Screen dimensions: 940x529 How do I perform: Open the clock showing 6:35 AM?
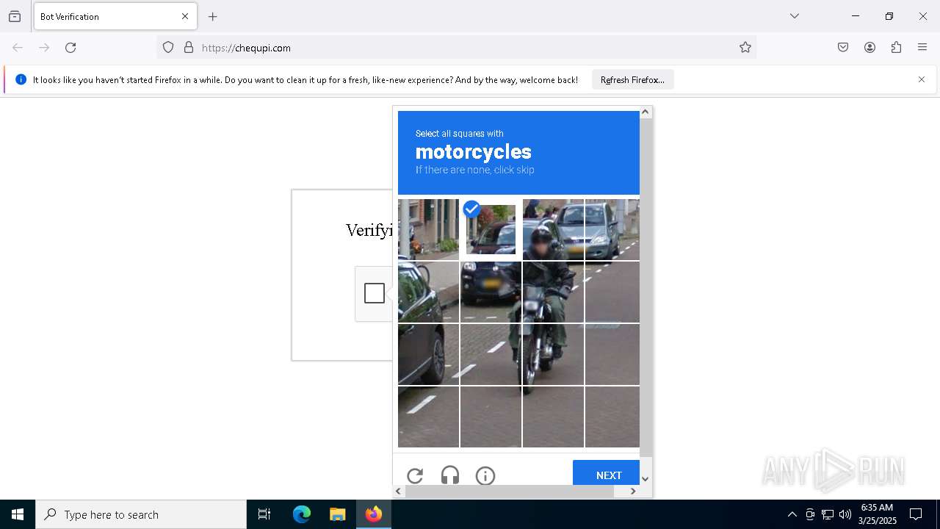877,514
